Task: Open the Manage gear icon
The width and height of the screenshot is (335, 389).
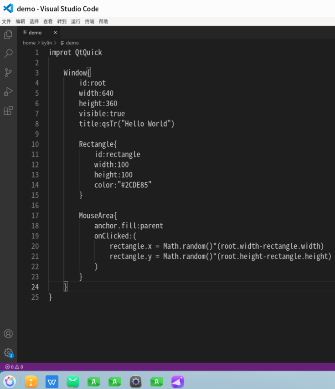Action: 8,353
